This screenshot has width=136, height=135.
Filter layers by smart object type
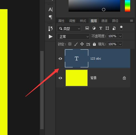pos(114,28)
